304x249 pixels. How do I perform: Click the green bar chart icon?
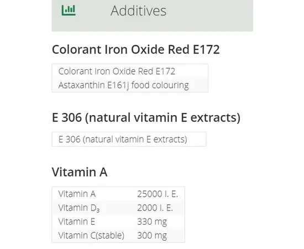[69, 10]
